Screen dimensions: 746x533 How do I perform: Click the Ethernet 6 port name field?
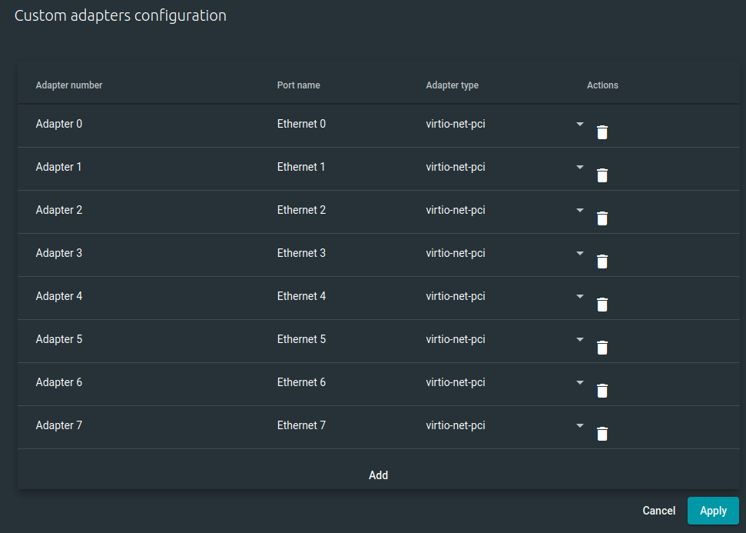tap(301, 382)
